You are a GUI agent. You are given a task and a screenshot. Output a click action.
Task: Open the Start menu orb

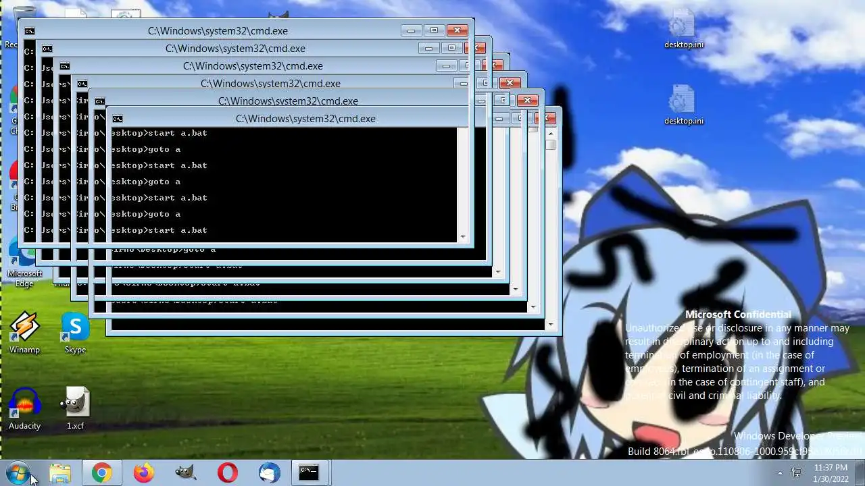[18, 473]
